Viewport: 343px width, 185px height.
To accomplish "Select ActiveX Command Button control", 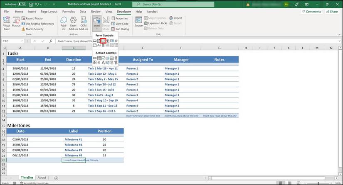I will pos(95,58).
